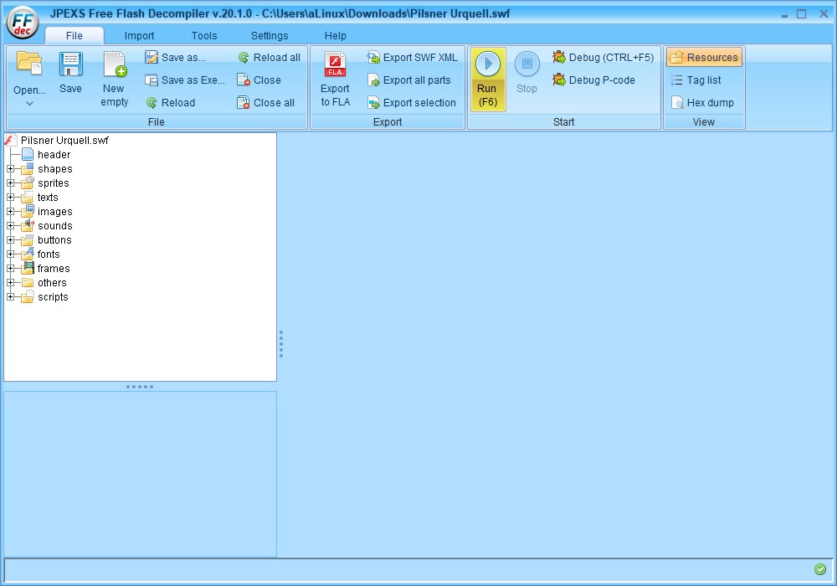
Task: Open the Settings ribbon tab
Action: click(x=270, y=36)
